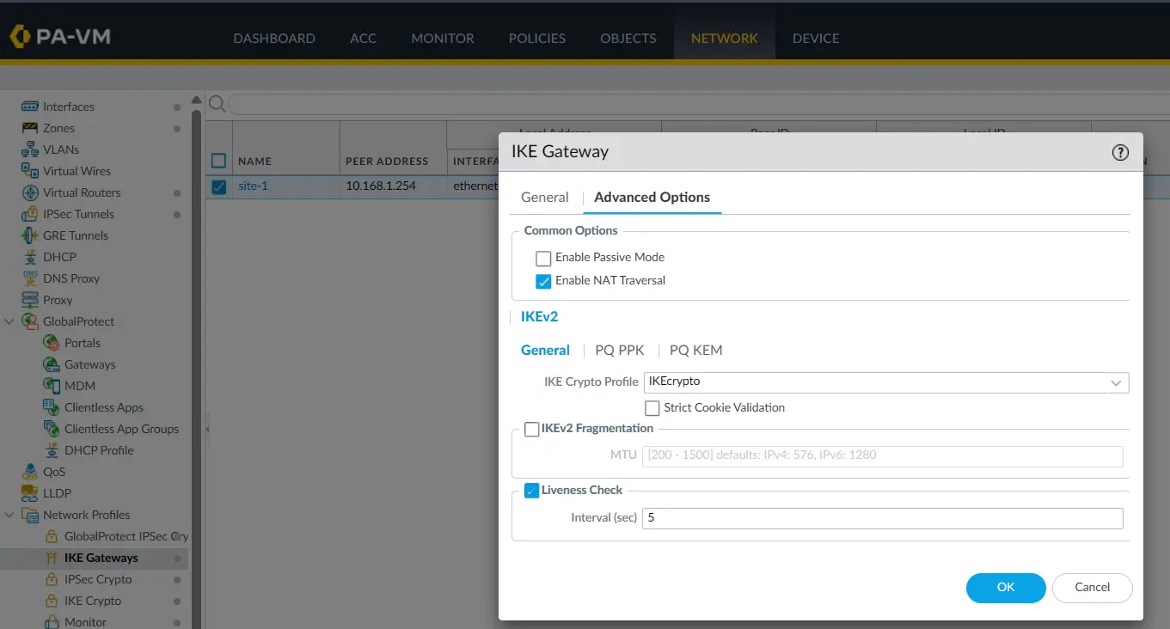Image resolution: width=1170 pixels, height=629 pixels.
Task: Open the PQ KEM sub-tab
Action: click(695, 350)
